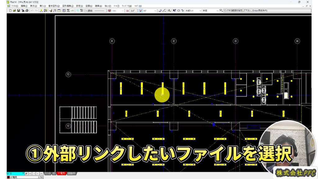
Task: Save the drawing with the floppy icon
Action: [x=19, y=11]
